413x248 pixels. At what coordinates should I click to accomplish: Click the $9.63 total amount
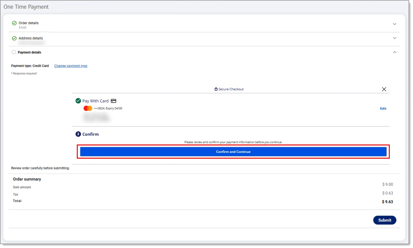(x=387, y=202)
